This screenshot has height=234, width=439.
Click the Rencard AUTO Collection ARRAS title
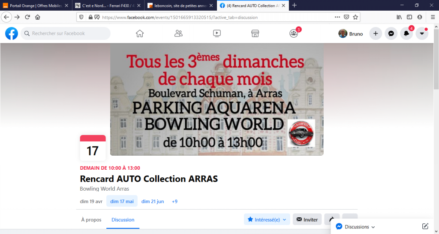click(x=149, y=179)
